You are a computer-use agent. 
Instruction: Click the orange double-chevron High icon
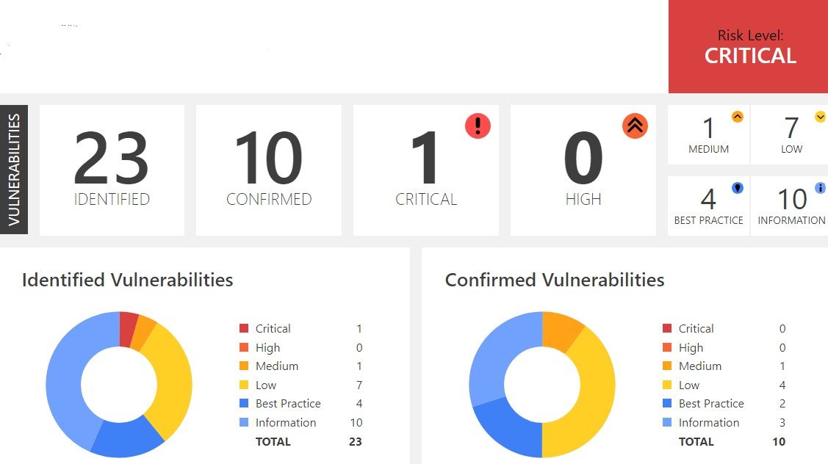click(635, 126)
